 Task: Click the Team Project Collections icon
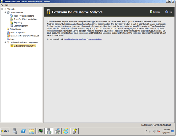(12, 16)
